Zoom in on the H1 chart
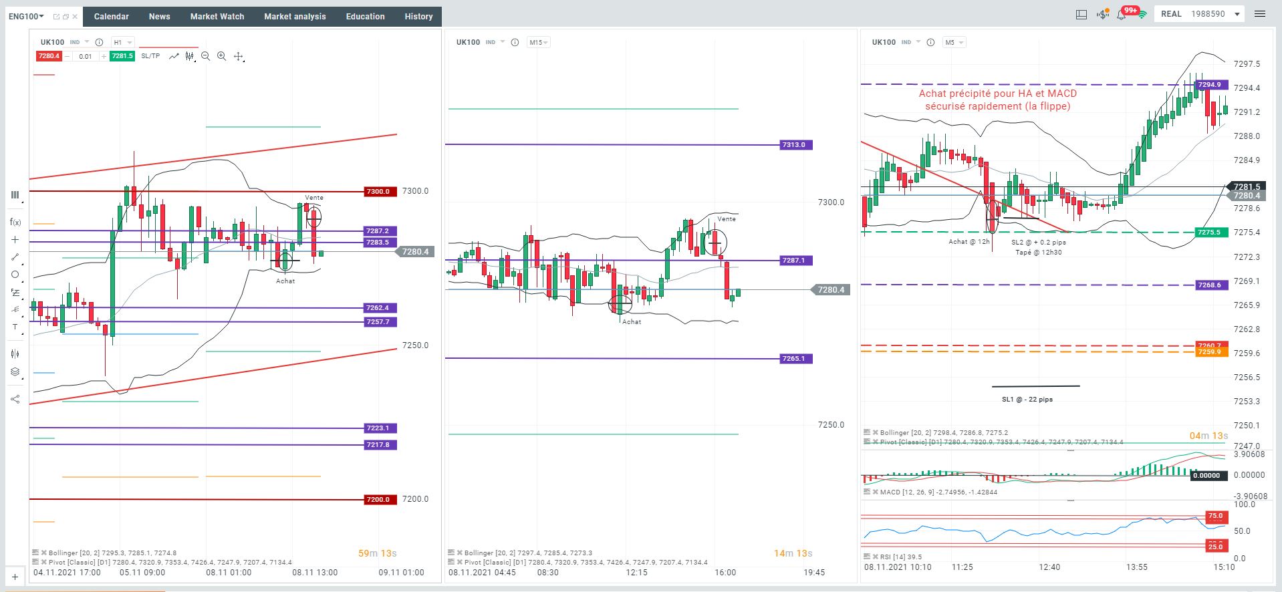 (221, 56)
